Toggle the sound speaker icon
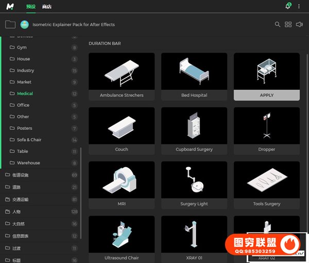This screenshot has width=309, height=263. point(299,24)
